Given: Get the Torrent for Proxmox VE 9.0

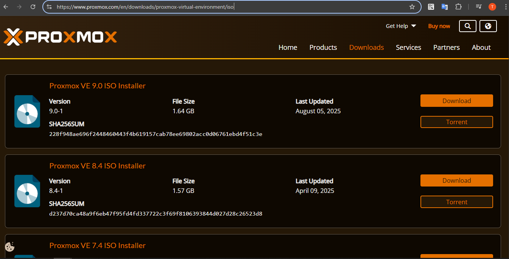Looking at the screenshot, I should click(457, 122).
